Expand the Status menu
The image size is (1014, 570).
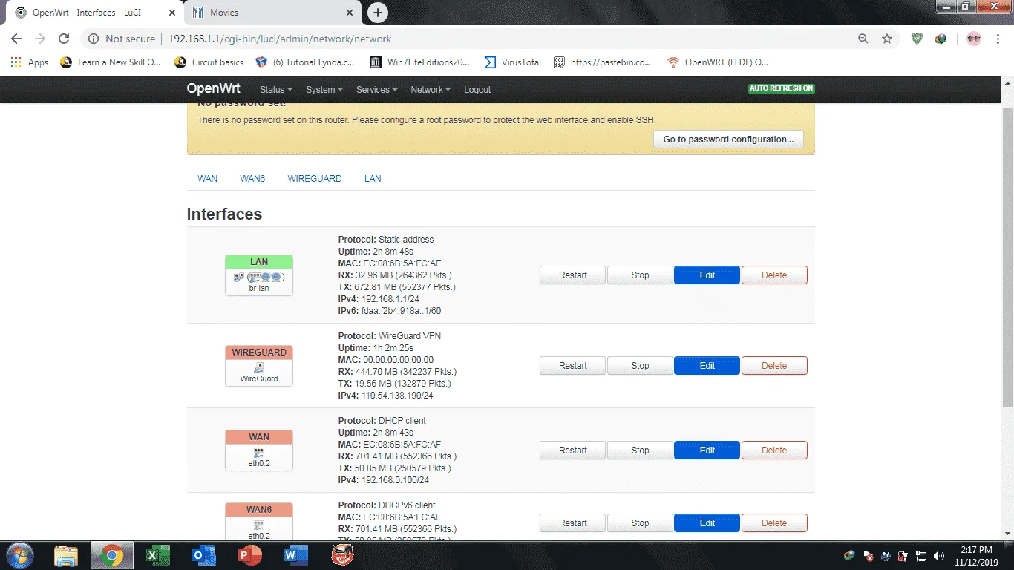(276, 90)
